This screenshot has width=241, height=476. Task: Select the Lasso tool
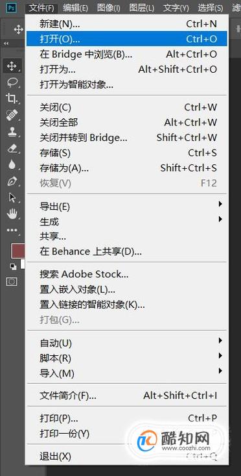[x=12, y=82]
